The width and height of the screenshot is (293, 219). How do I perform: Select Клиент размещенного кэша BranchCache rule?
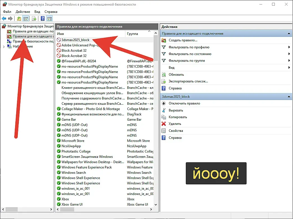coord(93,88)
